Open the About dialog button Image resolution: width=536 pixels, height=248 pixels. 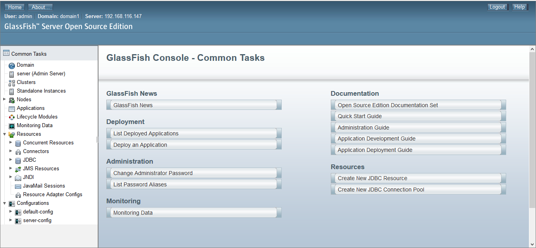click(x=41, y=7)
